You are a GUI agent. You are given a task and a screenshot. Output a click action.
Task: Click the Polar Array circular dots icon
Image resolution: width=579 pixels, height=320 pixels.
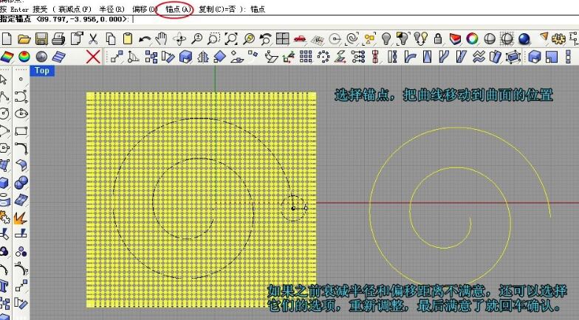pyautogui.click(x=323, y=57)
